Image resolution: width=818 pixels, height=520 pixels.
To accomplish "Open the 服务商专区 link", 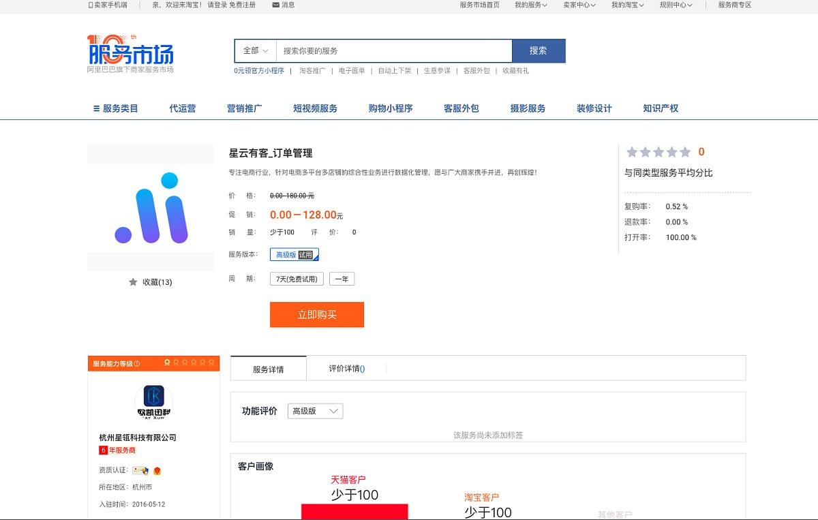I will click(x=735, y=5).
